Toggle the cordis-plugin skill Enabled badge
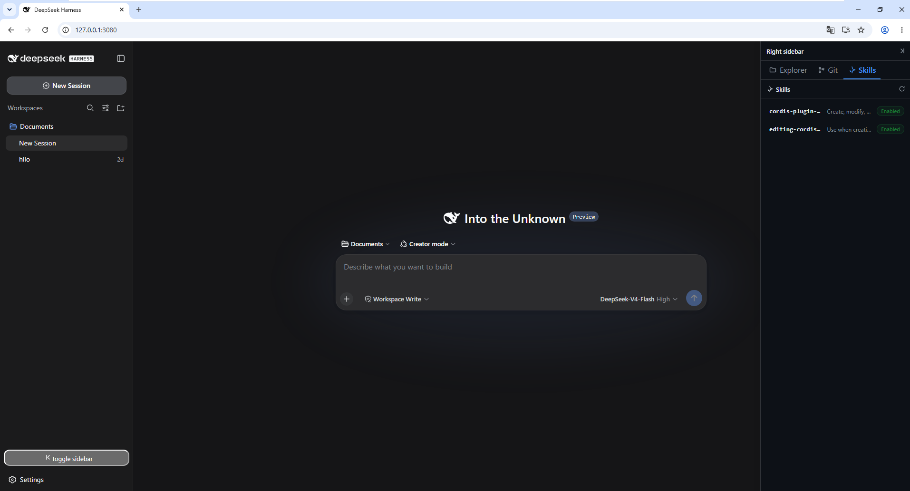This screenshot has height=491, width=910. (890, 111)
